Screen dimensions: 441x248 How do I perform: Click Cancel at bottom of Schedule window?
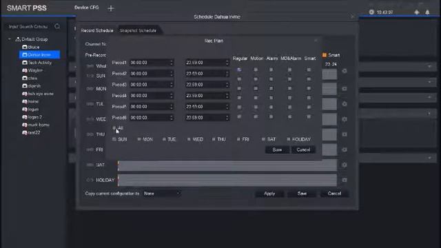tap(334, 194)
